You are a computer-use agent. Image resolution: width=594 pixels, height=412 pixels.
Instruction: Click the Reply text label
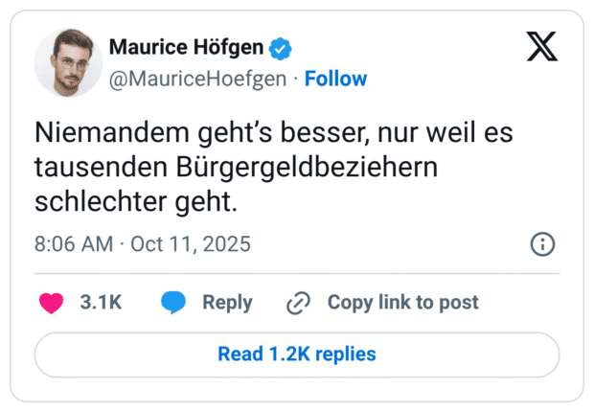coord(227,303)
